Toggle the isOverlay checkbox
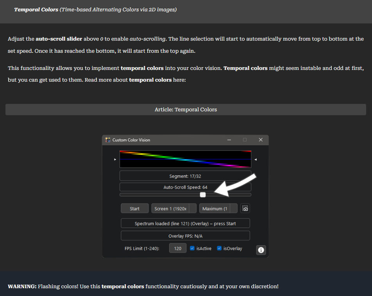Screen dimensions: 372x296 (x=219, y=248)
